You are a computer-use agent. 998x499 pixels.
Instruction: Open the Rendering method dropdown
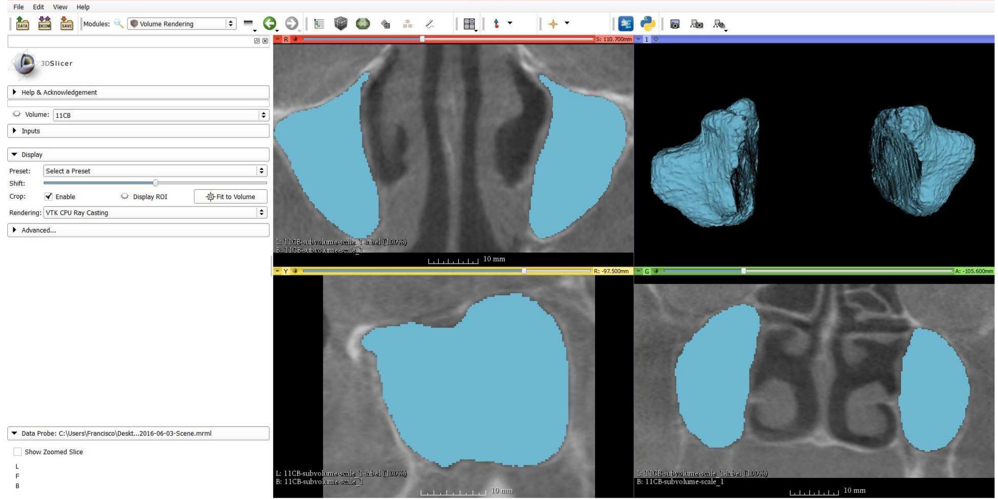click(x=155, y=212)
